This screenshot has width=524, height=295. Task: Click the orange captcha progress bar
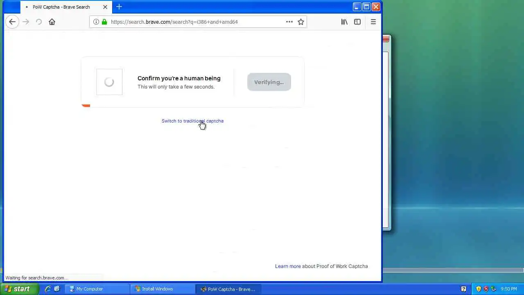click(x=86, y=106)
